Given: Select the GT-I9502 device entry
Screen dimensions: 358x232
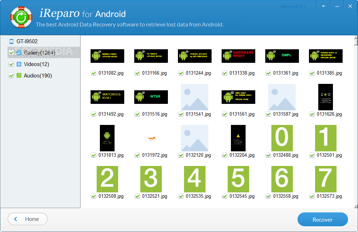Looking at the screenshot, I should [x=27, y=41].
